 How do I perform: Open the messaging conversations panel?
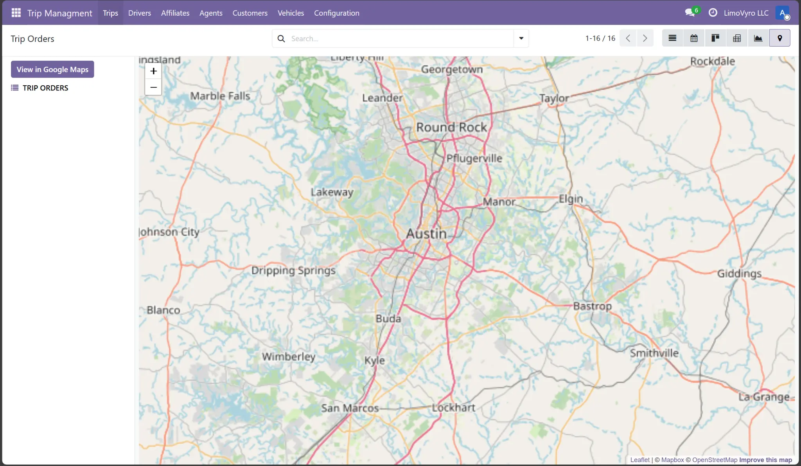click(690, 12)
